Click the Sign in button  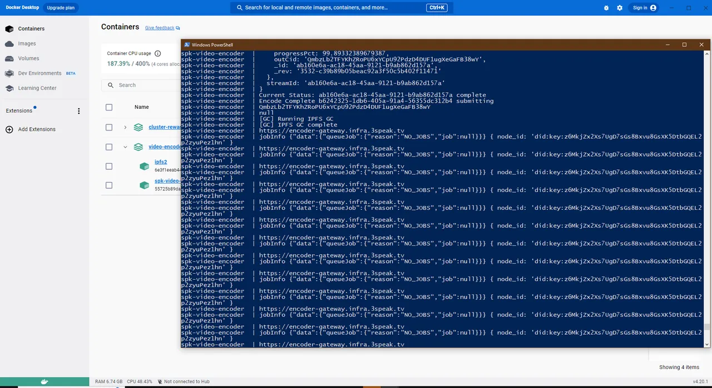pos(645,8)
